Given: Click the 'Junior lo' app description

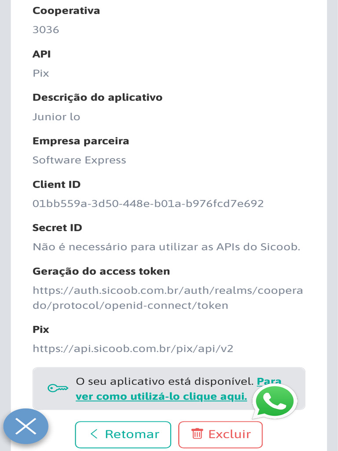Looking at the screenshot, I should [56, 117].
